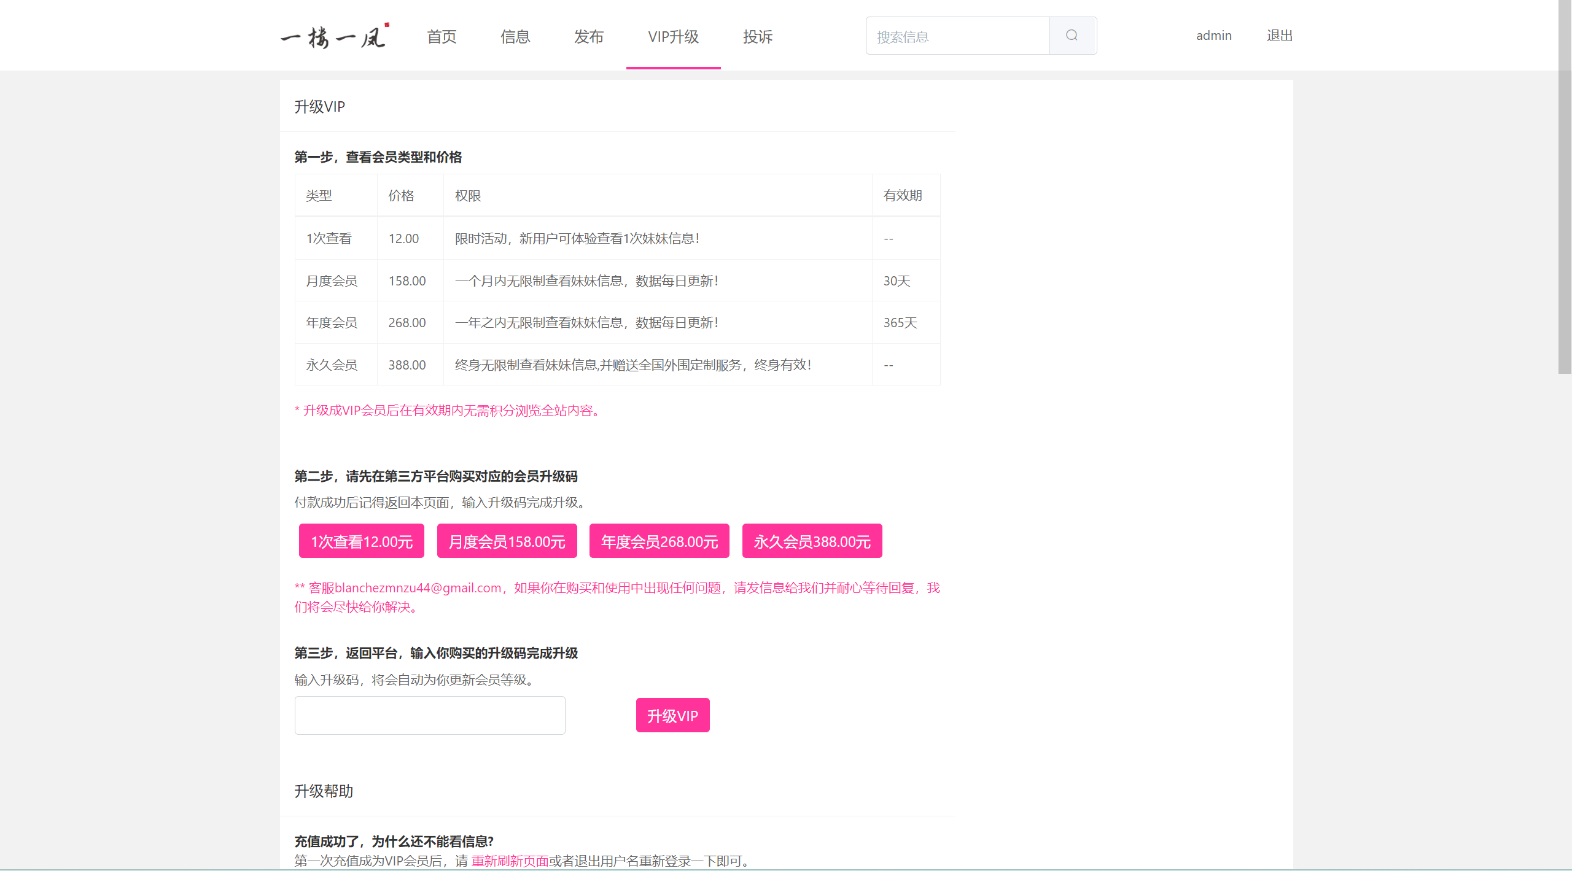Click the customer service email notice text

click(617, 597)
